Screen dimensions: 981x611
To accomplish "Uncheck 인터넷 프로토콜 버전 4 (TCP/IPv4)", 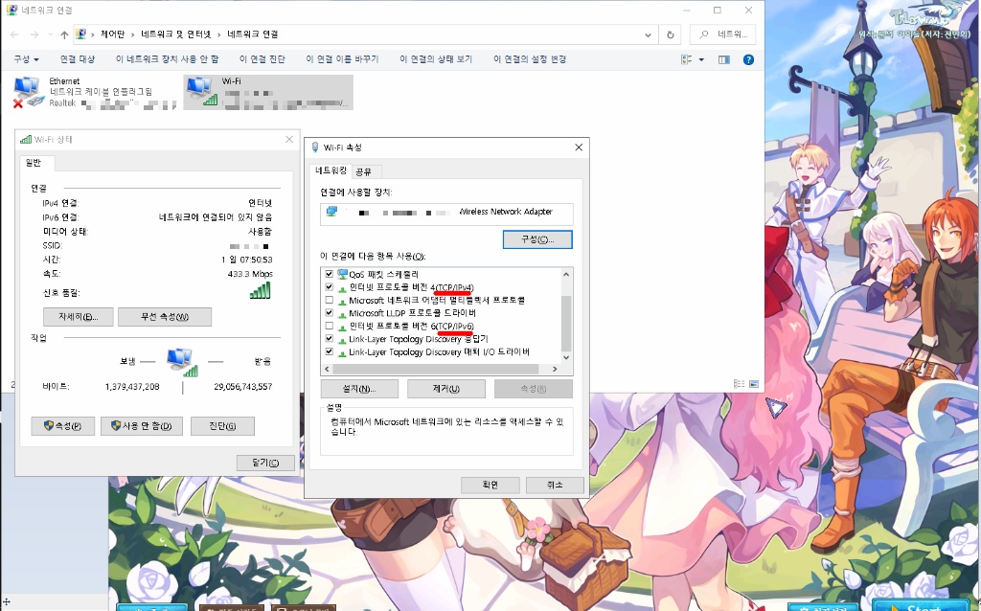I will coord(330,287).
